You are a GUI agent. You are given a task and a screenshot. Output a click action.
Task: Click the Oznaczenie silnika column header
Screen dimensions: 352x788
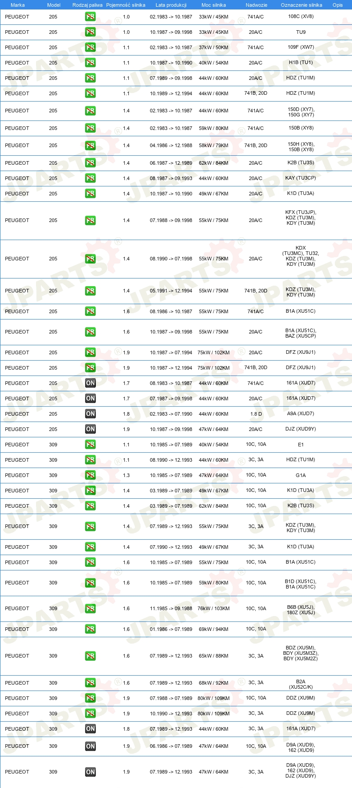click(x=302, y=5)
